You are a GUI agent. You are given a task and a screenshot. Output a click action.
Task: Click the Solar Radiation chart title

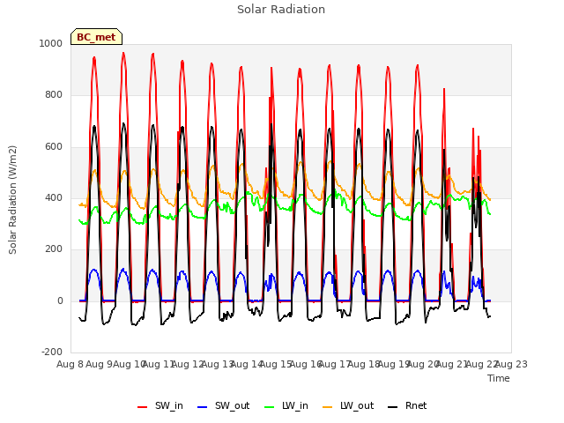click(x=281, y=10)
